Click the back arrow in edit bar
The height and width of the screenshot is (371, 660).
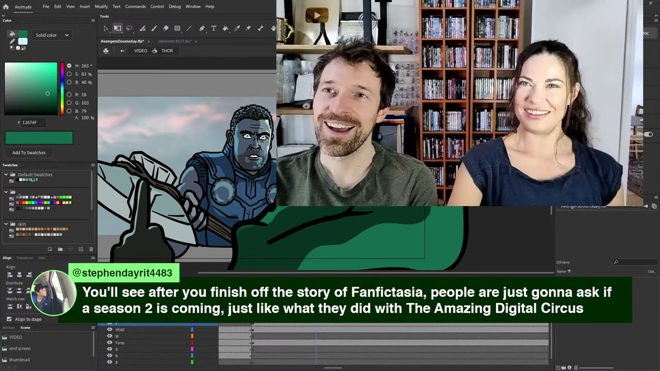122,50
